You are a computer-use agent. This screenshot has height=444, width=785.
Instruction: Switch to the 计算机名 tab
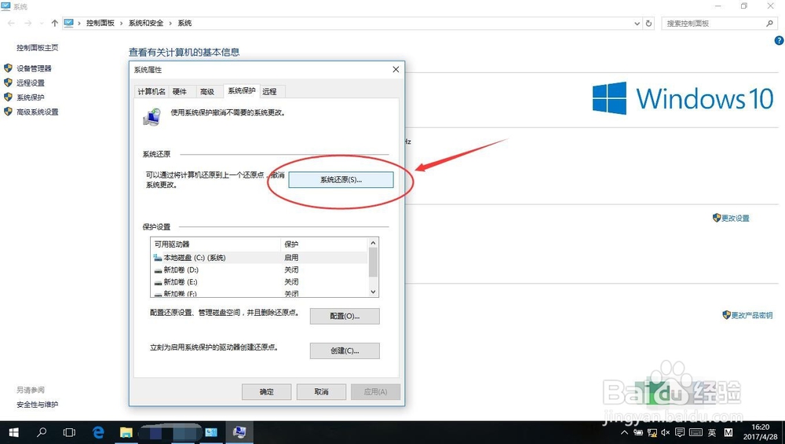click(152, 91)
